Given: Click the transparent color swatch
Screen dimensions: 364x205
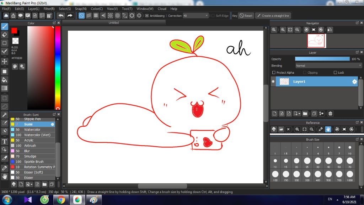Looking at the screenshot, I should (x=15, y=41).
